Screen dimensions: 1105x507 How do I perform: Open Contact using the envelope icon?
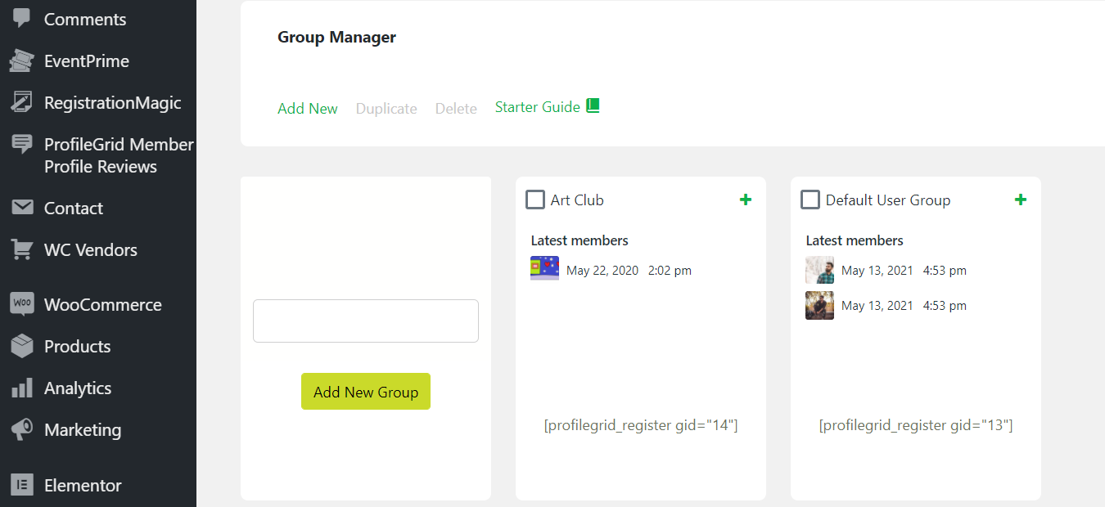tap(23, 208)
